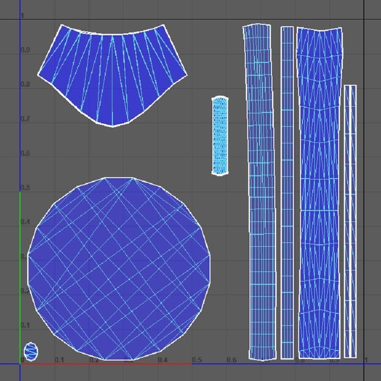Select the fan-shaped UV shell
Viewport: 381px width, 381px height.
coord(112,75)
